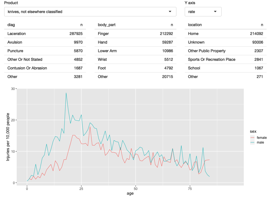Viewport: 271px width, 203px height.
Task: Click the age x-axis title
Action: [130, 194]
